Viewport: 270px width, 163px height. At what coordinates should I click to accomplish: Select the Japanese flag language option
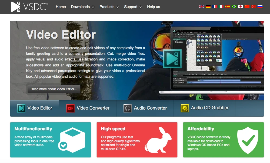click(x=240, y=6)
